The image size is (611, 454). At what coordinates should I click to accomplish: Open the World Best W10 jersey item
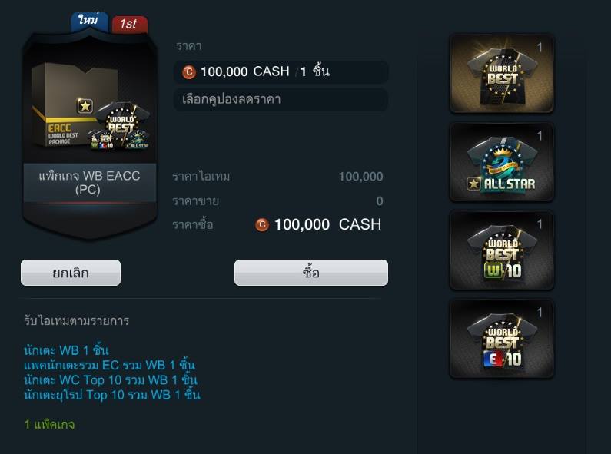tap(502, 250)
